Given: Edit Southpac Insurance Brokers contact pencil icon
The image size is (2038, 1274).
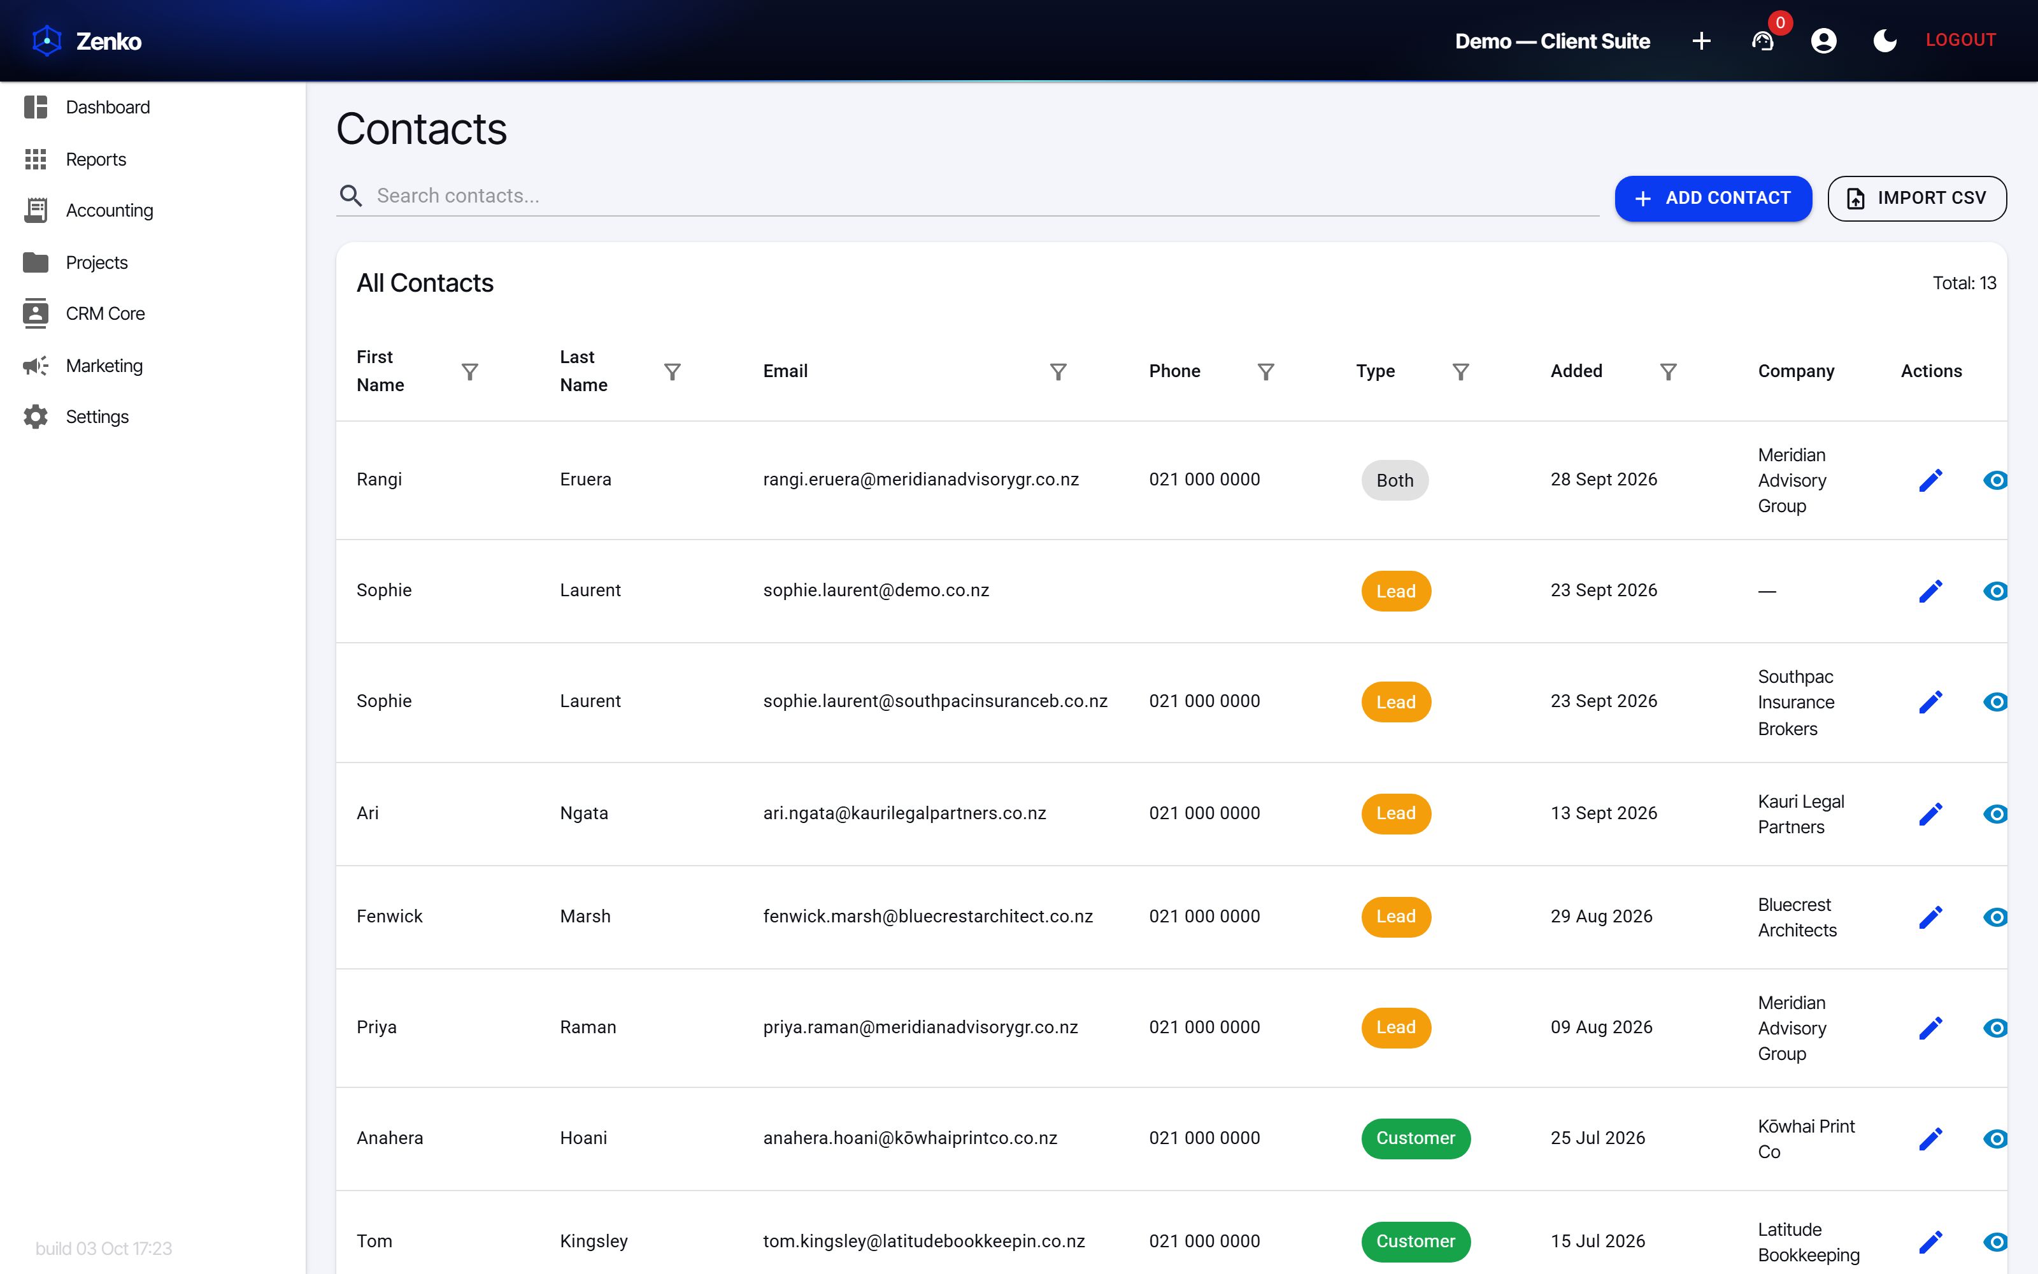Looking at the screenshot, I should pos(1930,702).
